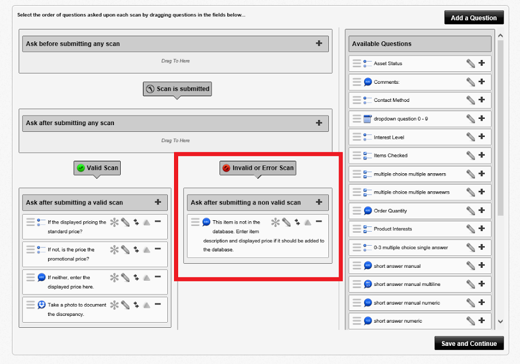Add question to 'Ask before submitting any scan'

(319, 43)
